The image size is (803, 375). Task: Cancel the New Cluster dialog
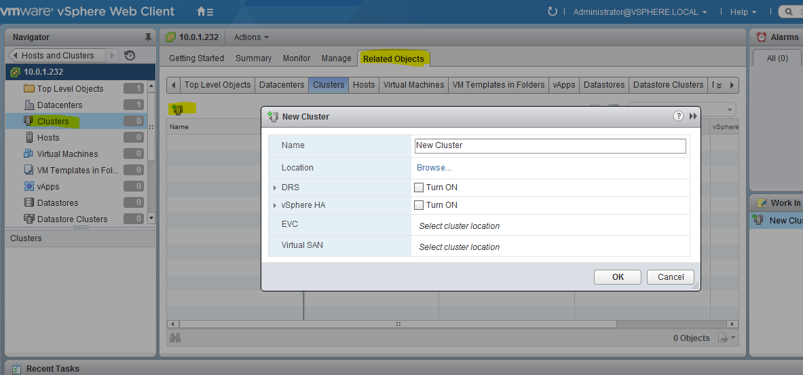[x=671, y=277]
